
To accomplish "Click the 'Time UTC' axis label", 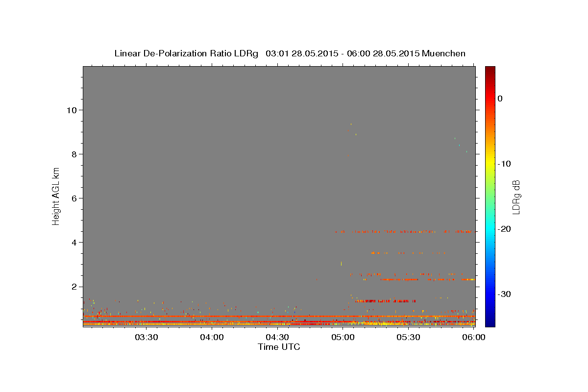I will coord(279,347).
